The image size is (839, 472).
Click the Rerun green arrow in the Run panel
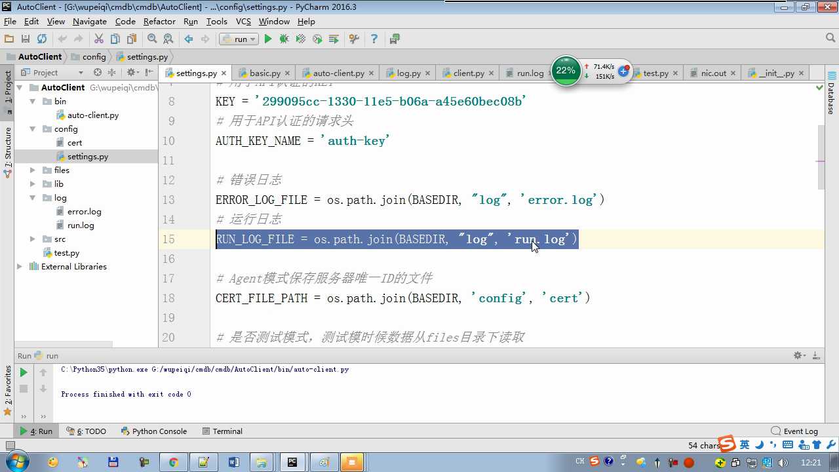coord(24,372)
